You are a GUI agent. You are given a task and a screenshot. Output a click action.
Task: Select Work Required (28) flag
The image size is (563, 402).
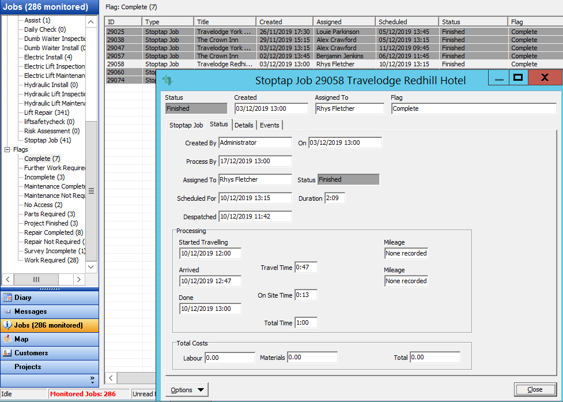52,260
